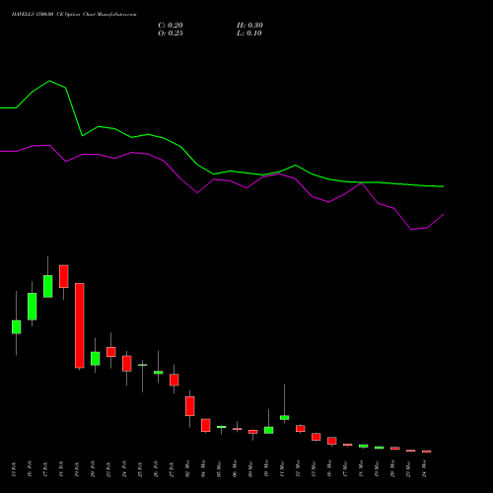The height and width of the screenshot is (493, 493).
Task: Click the red candle above 27 Feb
Action: [x=175, y=380]
